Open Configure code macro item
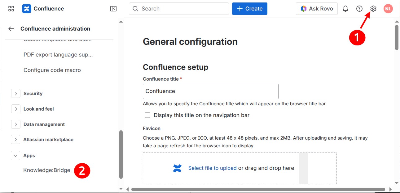Screen dimensions: 400x193 [52, 70]
